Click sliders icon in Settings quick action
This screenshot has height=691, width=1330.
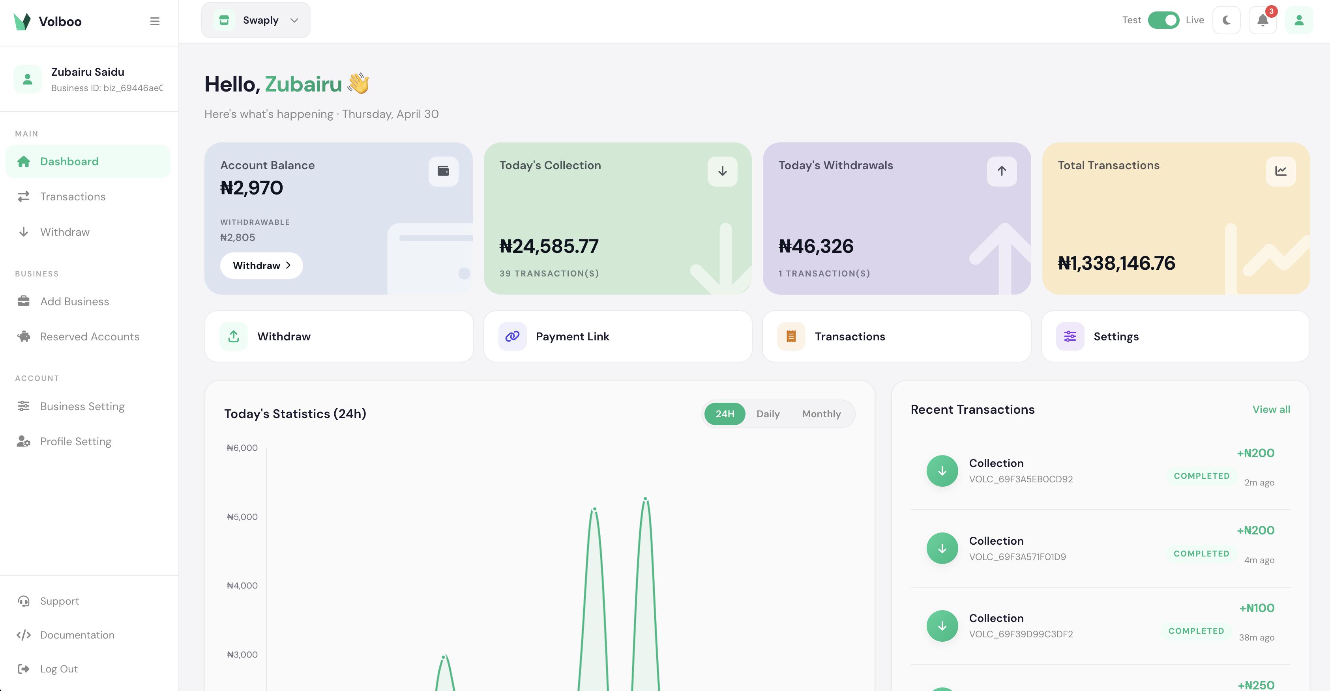pos(1070,336)
